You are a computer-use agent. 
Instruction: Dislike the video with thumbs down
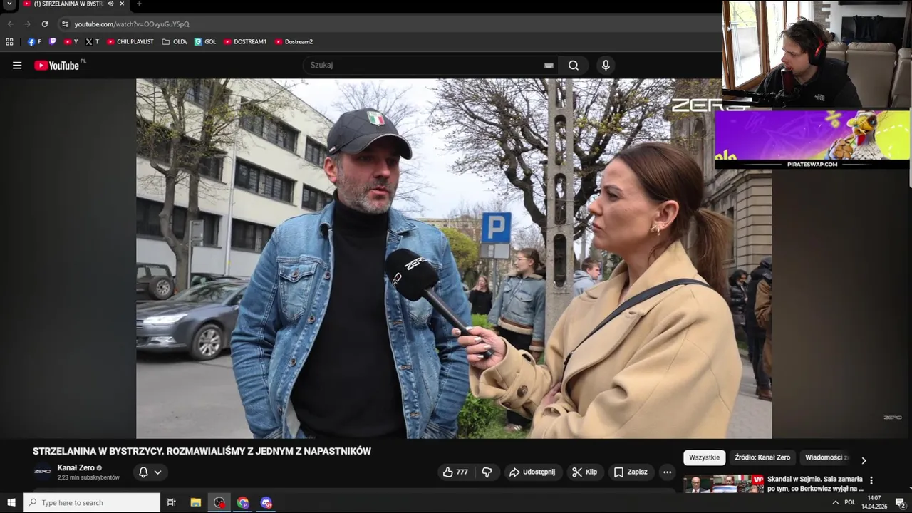coord(487,472)
